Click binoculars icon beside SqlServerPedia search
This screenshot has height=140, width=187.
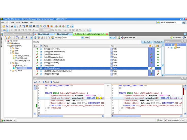(x=183, y=22)
